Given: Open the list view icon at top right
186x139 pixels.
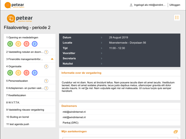Looking at the screenshot, I should pos(177,17).
